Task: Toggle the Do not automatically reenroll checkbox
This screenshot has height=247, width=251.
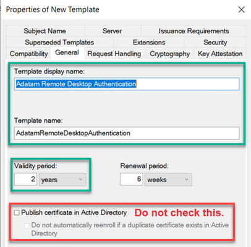Action: 27,225
